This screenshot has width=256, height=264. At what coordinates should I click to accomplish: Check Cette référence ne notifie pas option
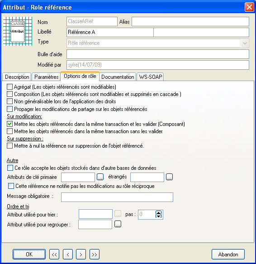tap(11, 186)
